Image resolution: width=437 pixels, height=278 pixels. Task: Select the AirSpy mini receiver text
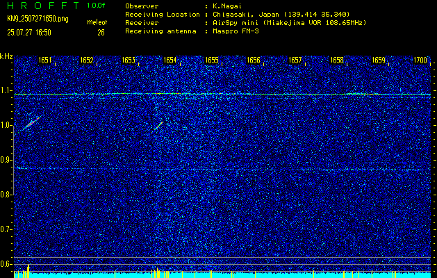click(x=290, y=23)
